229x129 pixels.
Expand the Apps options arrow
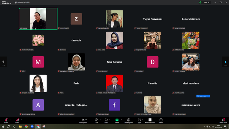coord(142,120)
